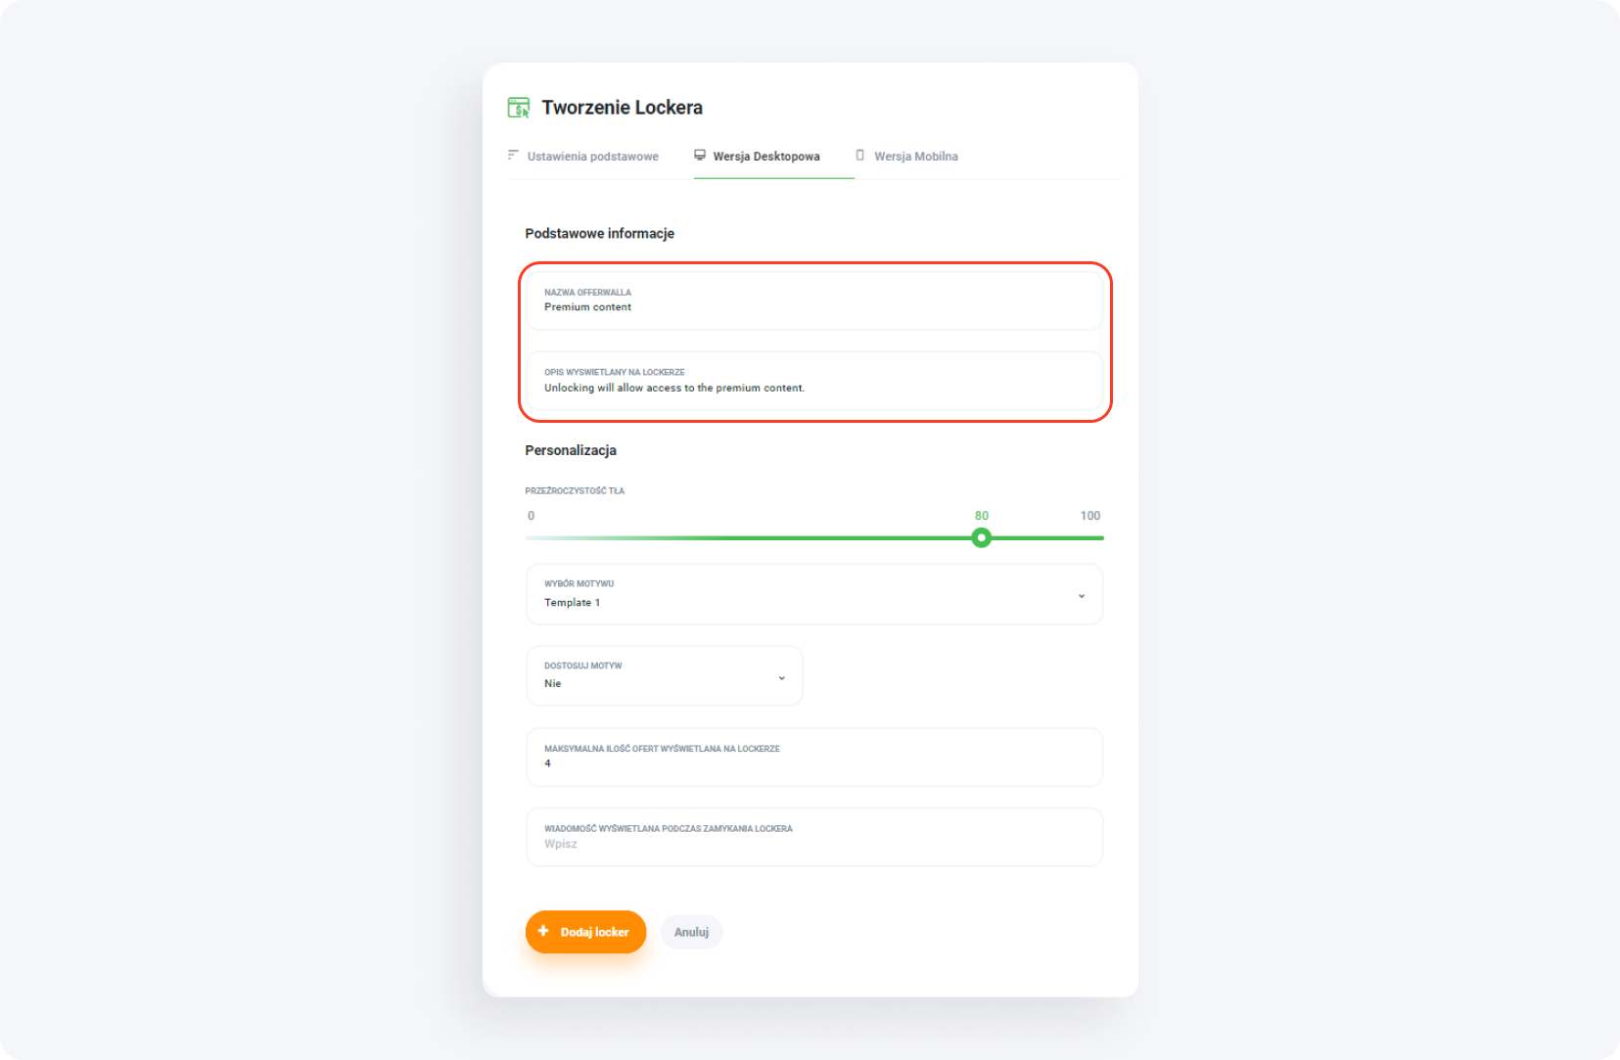Expand the Wybór motywu dropdown arrow
Image resolution: width=1620 pixels, height=1060 pixels.
[1081, 595]
